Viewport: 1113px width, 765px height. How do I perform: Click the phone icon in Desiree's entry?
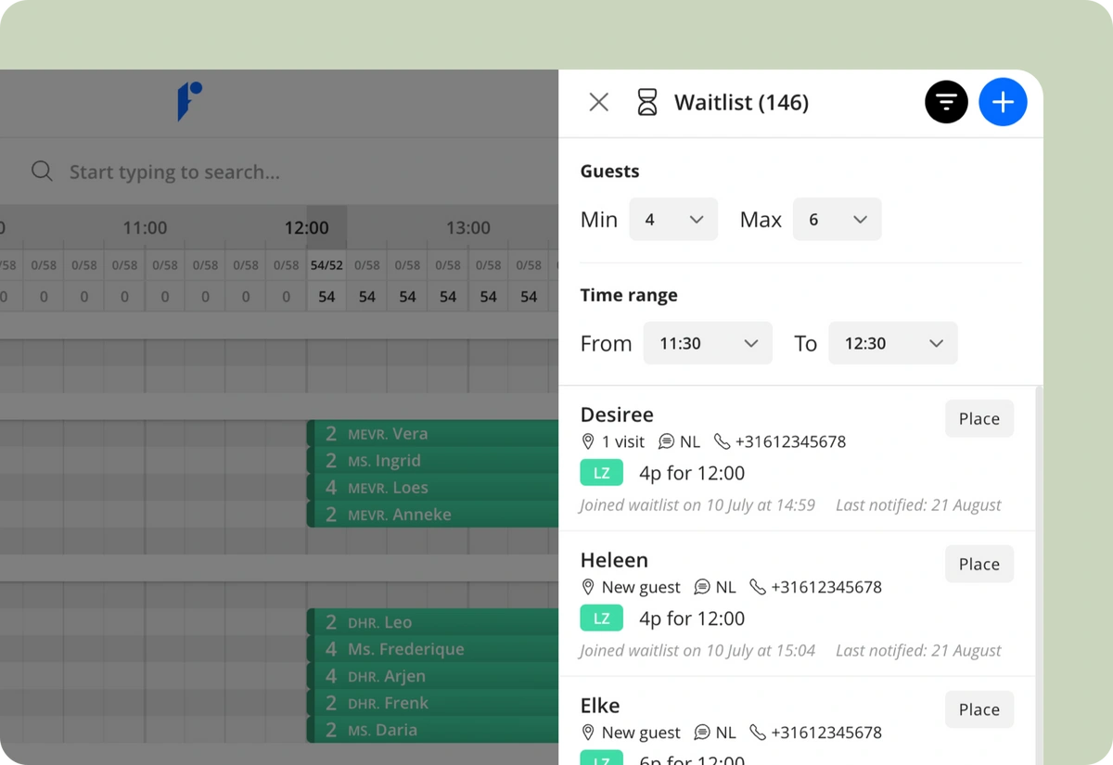click(722, 441)
